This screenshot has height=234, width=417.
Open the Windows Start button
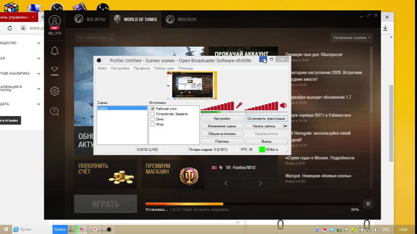click(6, 229)
